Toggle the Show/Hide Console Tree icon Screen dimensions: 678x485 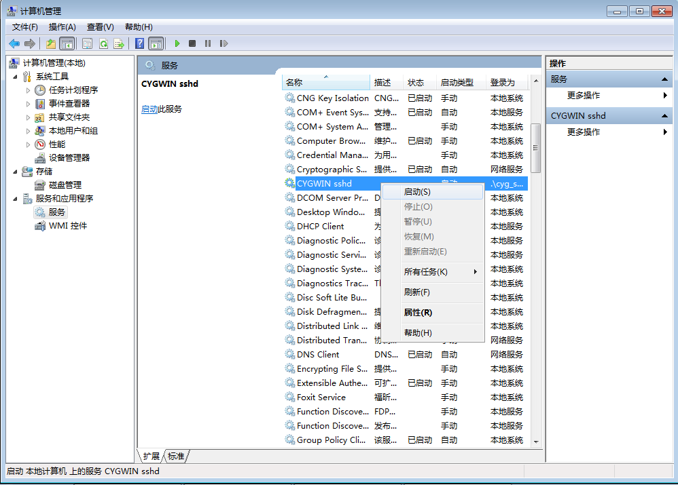[x=67, y=43]
